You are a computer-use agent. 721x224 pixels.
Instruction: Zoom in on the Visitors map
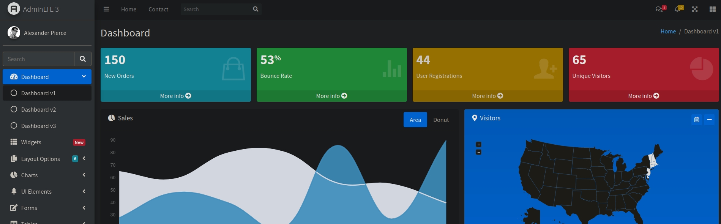(x=479, y=145)
